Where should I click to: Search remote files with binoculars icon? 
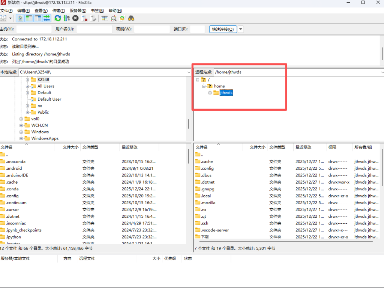click(131, 18)
